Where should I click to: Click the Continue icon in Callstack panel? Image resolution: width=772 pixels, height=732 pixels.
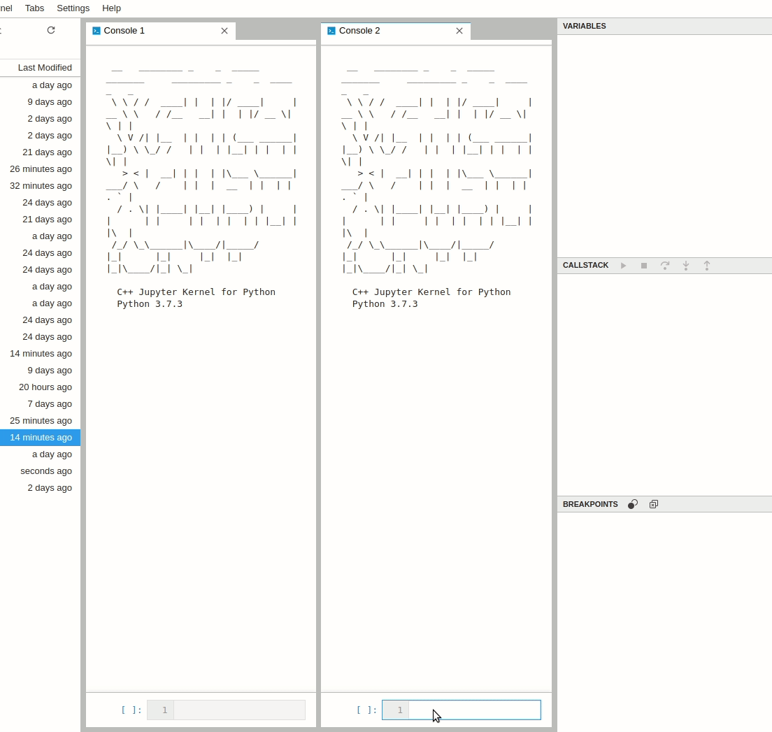(623, 266)
